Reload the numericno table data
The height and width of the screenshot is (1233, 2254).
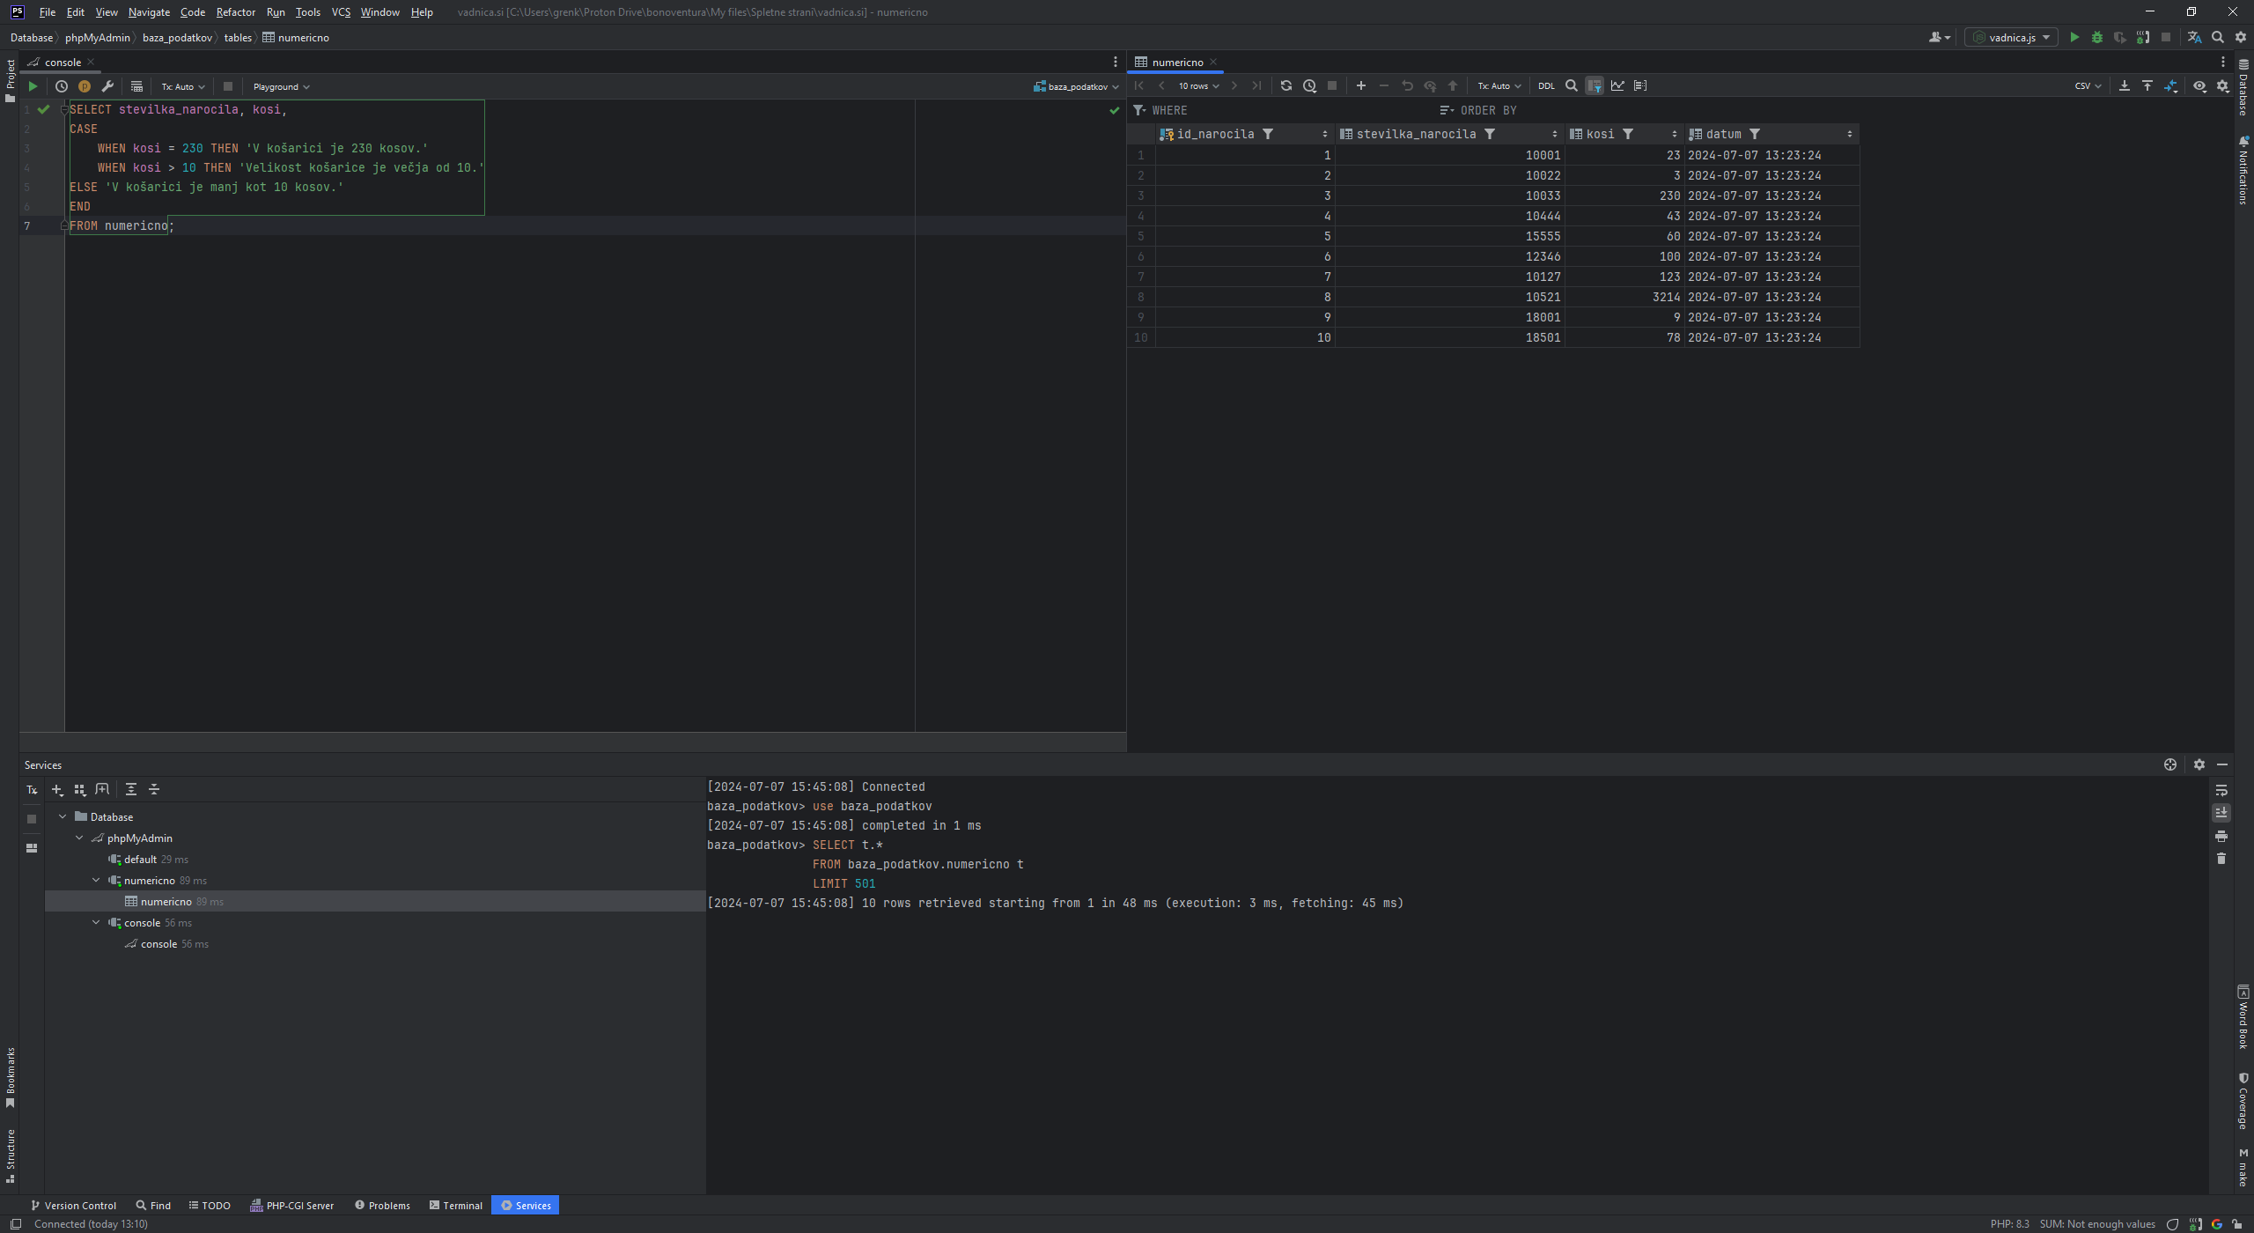[1285, 85]
